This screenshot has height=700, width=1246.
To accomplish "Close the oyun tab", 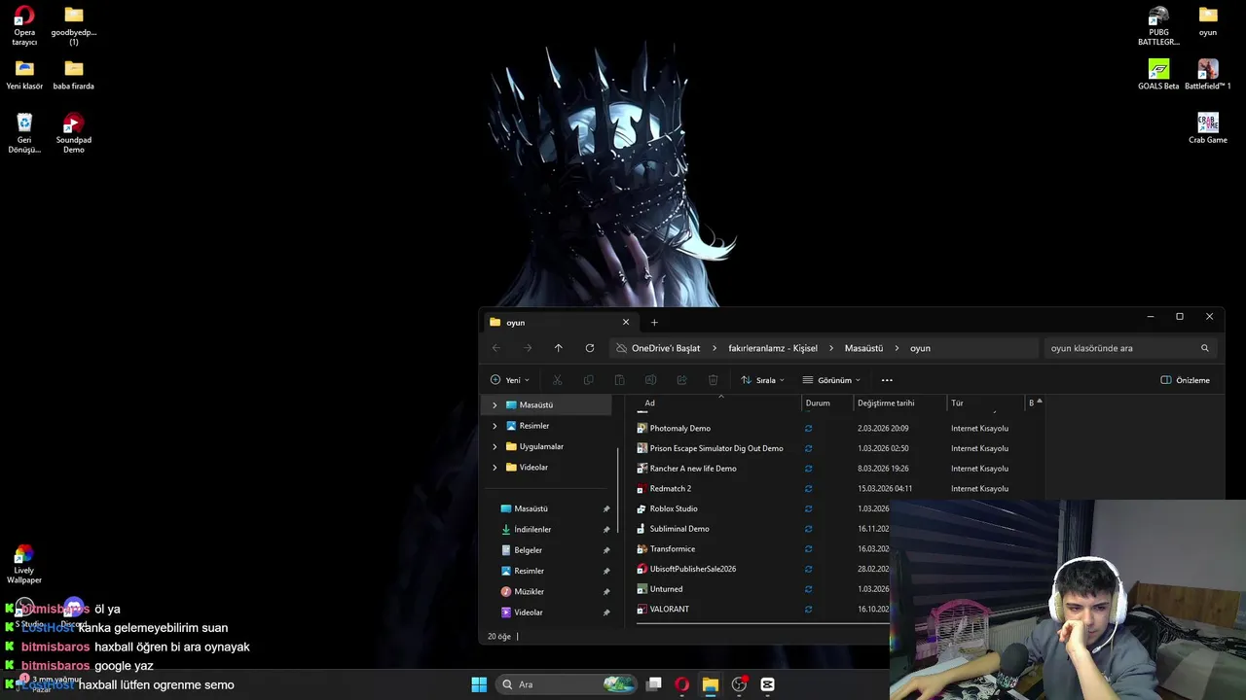I will [x=626, y=322].
